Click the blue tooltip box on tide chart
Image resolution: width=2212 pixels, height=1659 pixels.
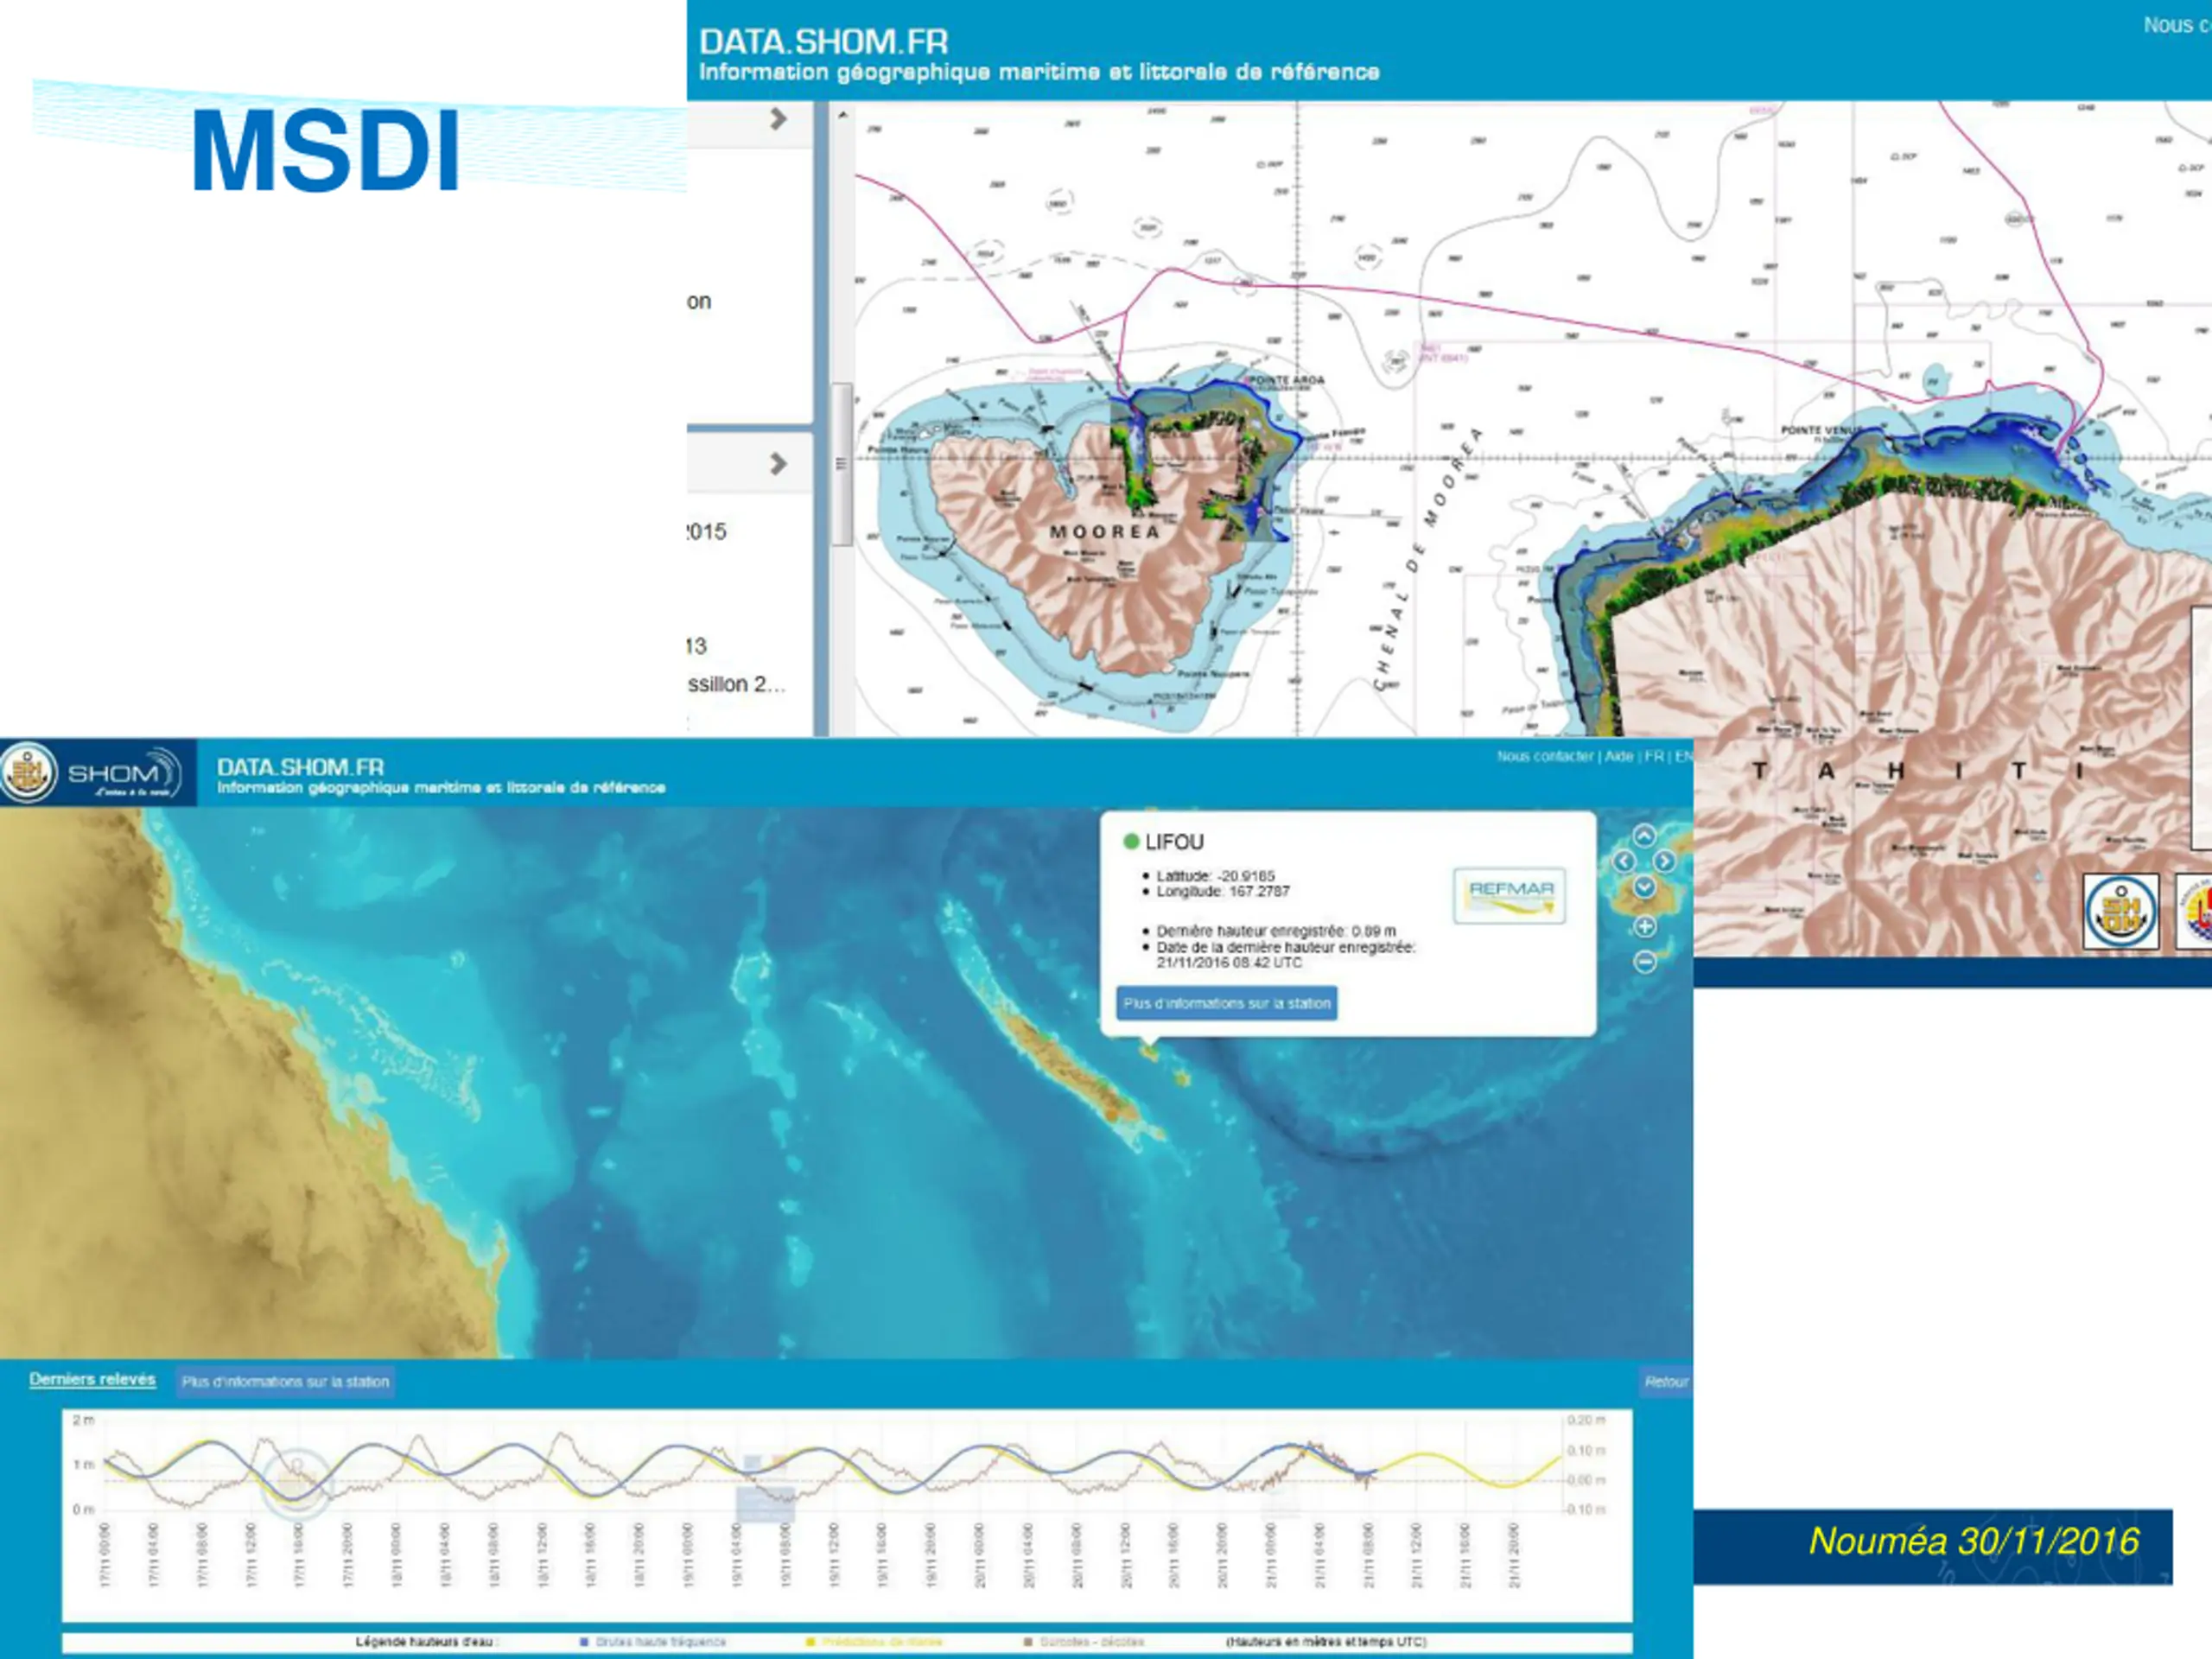coord(765,1504)
